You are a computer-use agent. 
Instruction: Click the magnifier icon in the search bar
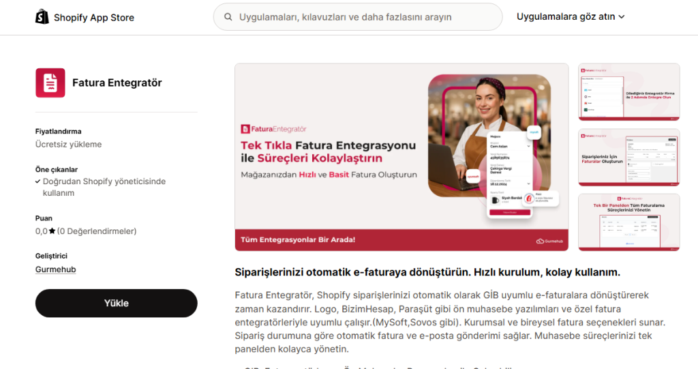pos(228,17)
